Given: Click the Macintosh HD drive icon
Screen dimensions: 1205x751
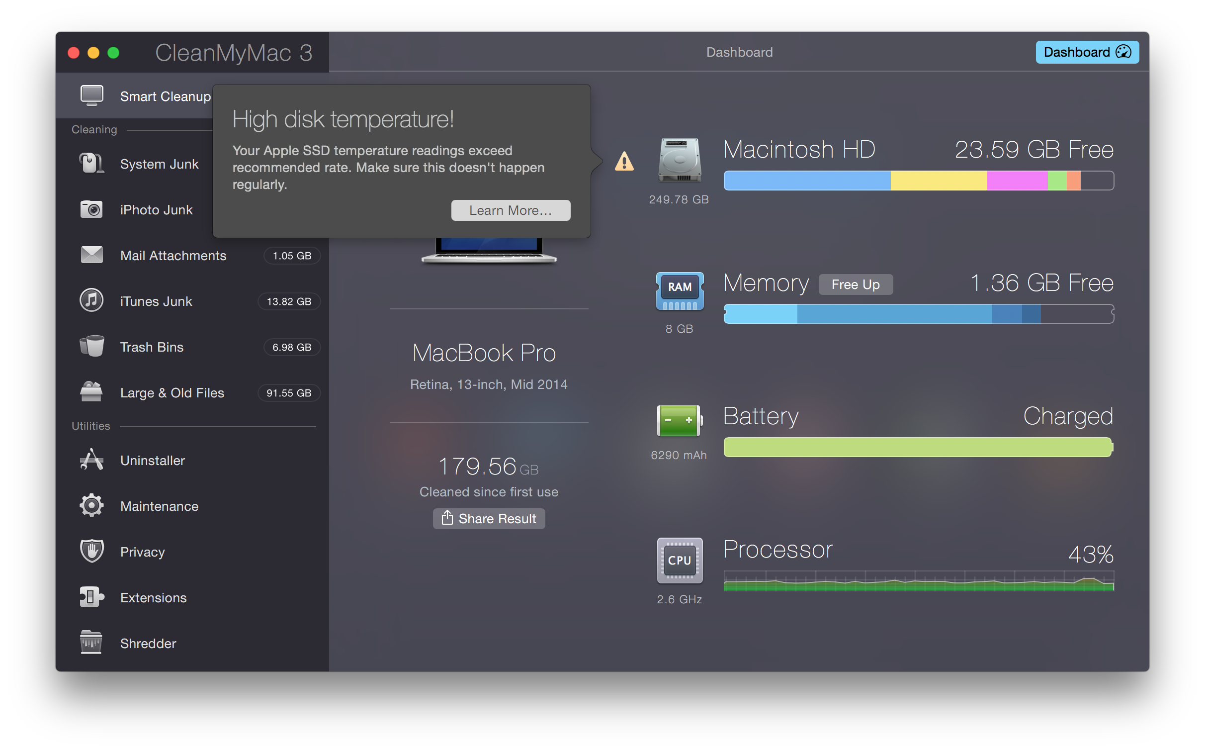Looking at the screenshot, I should click(x=679, y=160).
